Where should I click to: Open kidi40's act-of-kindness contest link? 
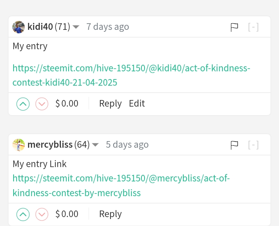point(131,75)
